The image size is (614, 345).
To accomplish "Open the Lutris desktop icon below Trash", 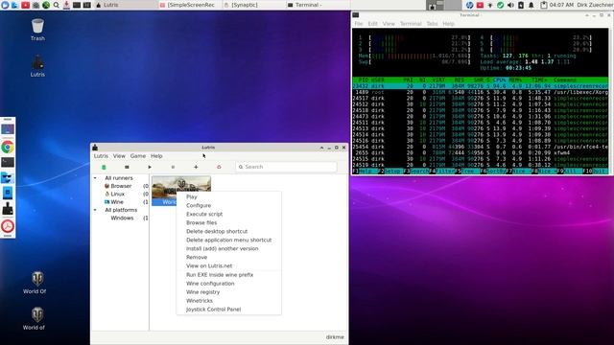I will 37,66.
